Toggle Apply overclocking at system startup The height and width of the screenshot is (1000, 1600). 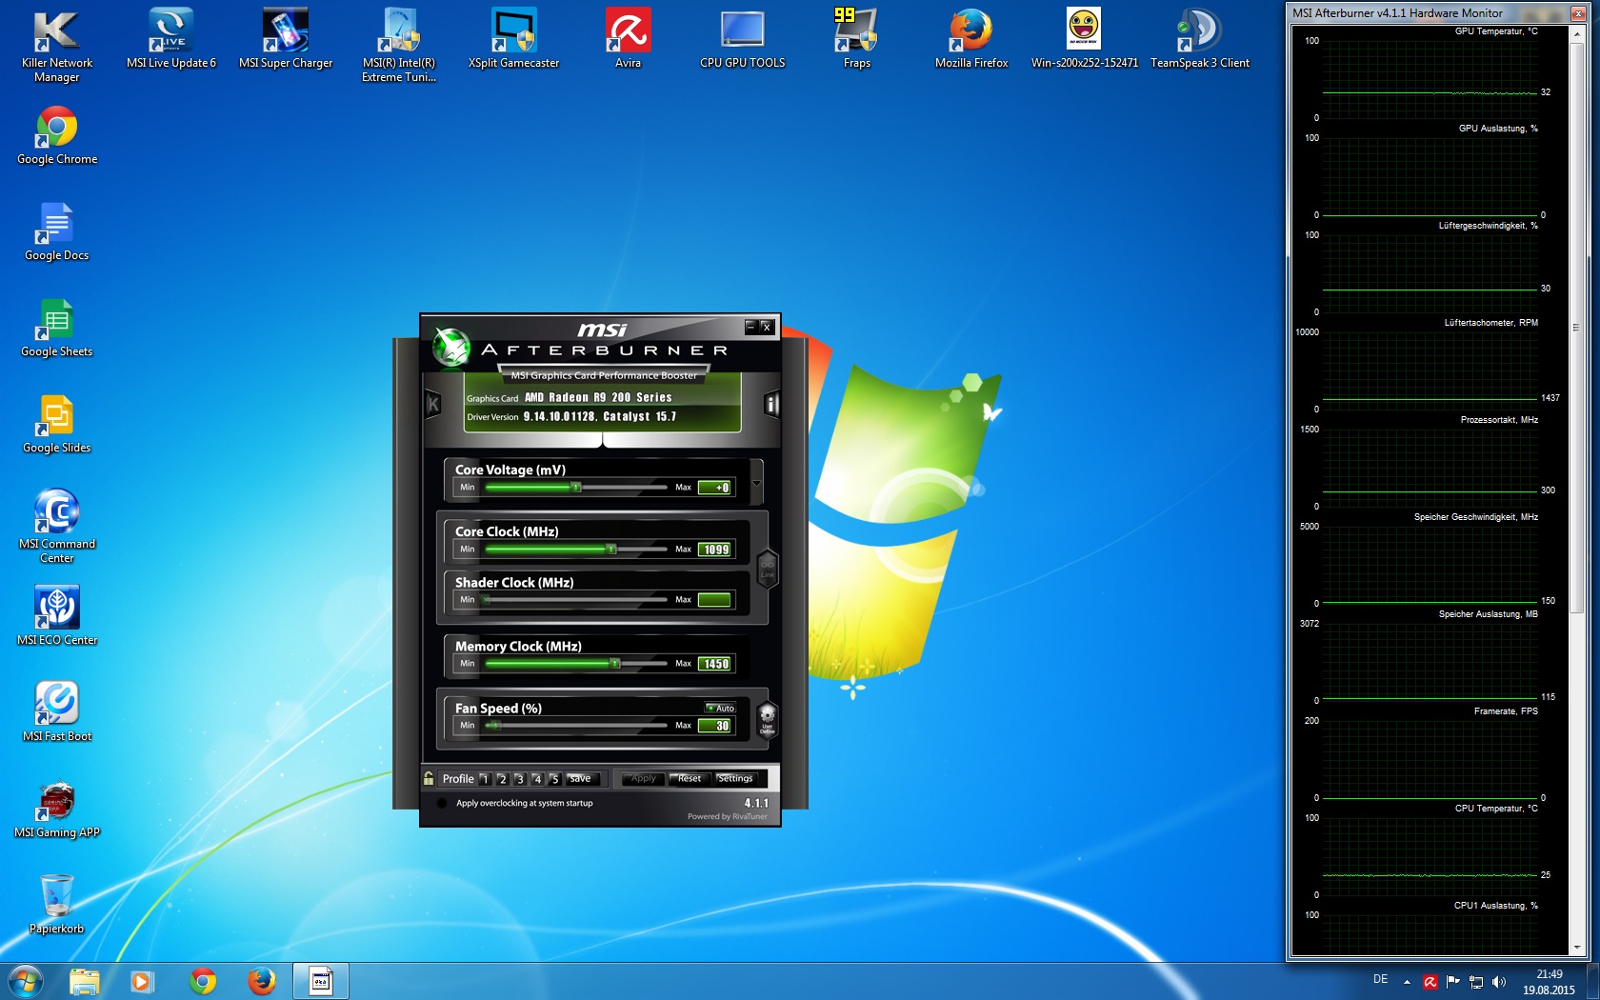click(x=442, y=803)
